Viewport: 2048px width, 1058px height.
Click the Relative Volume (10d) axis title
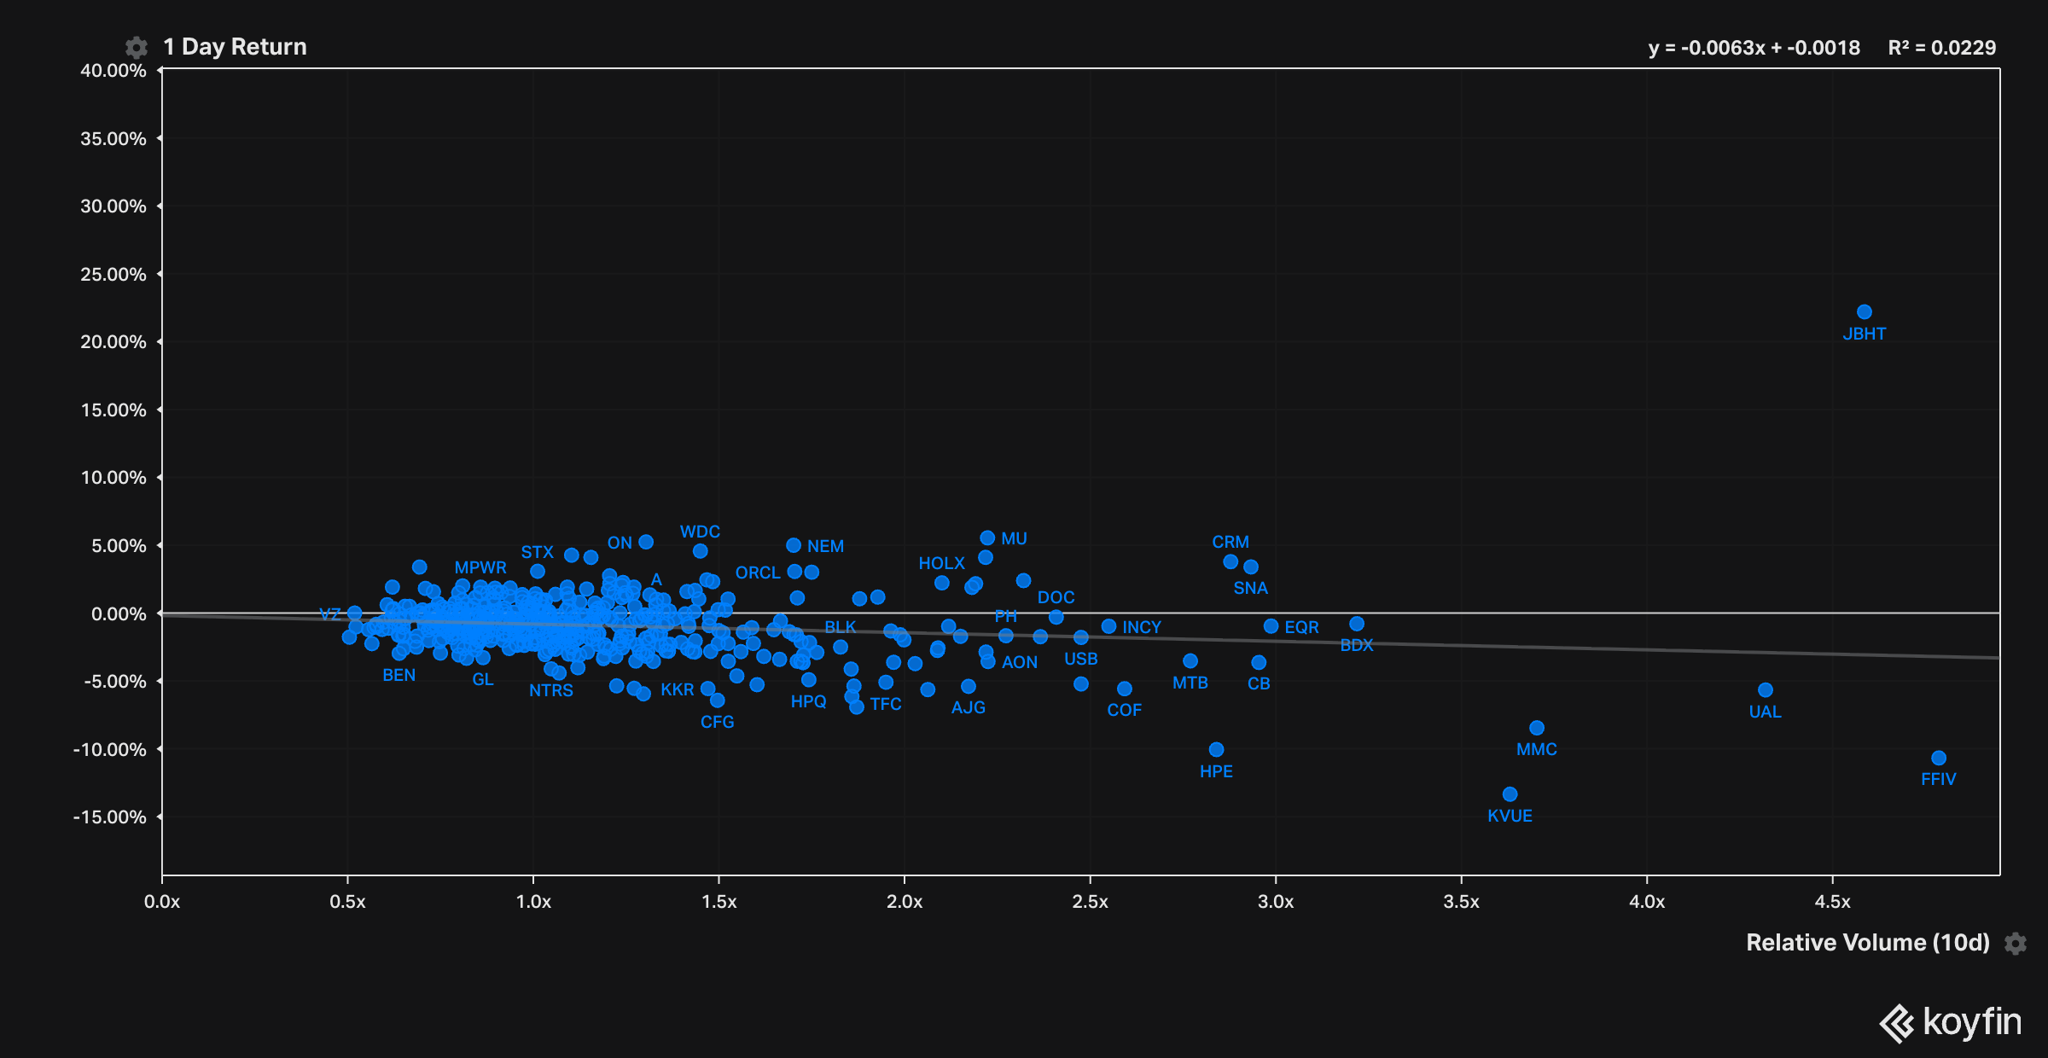1867,943
